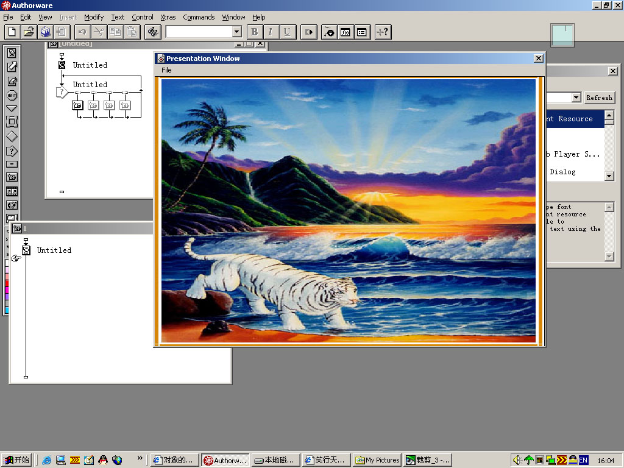Pick the red color swatch in the palette
The height and width of the screenshot is (468, 624).
coord(7,284)
